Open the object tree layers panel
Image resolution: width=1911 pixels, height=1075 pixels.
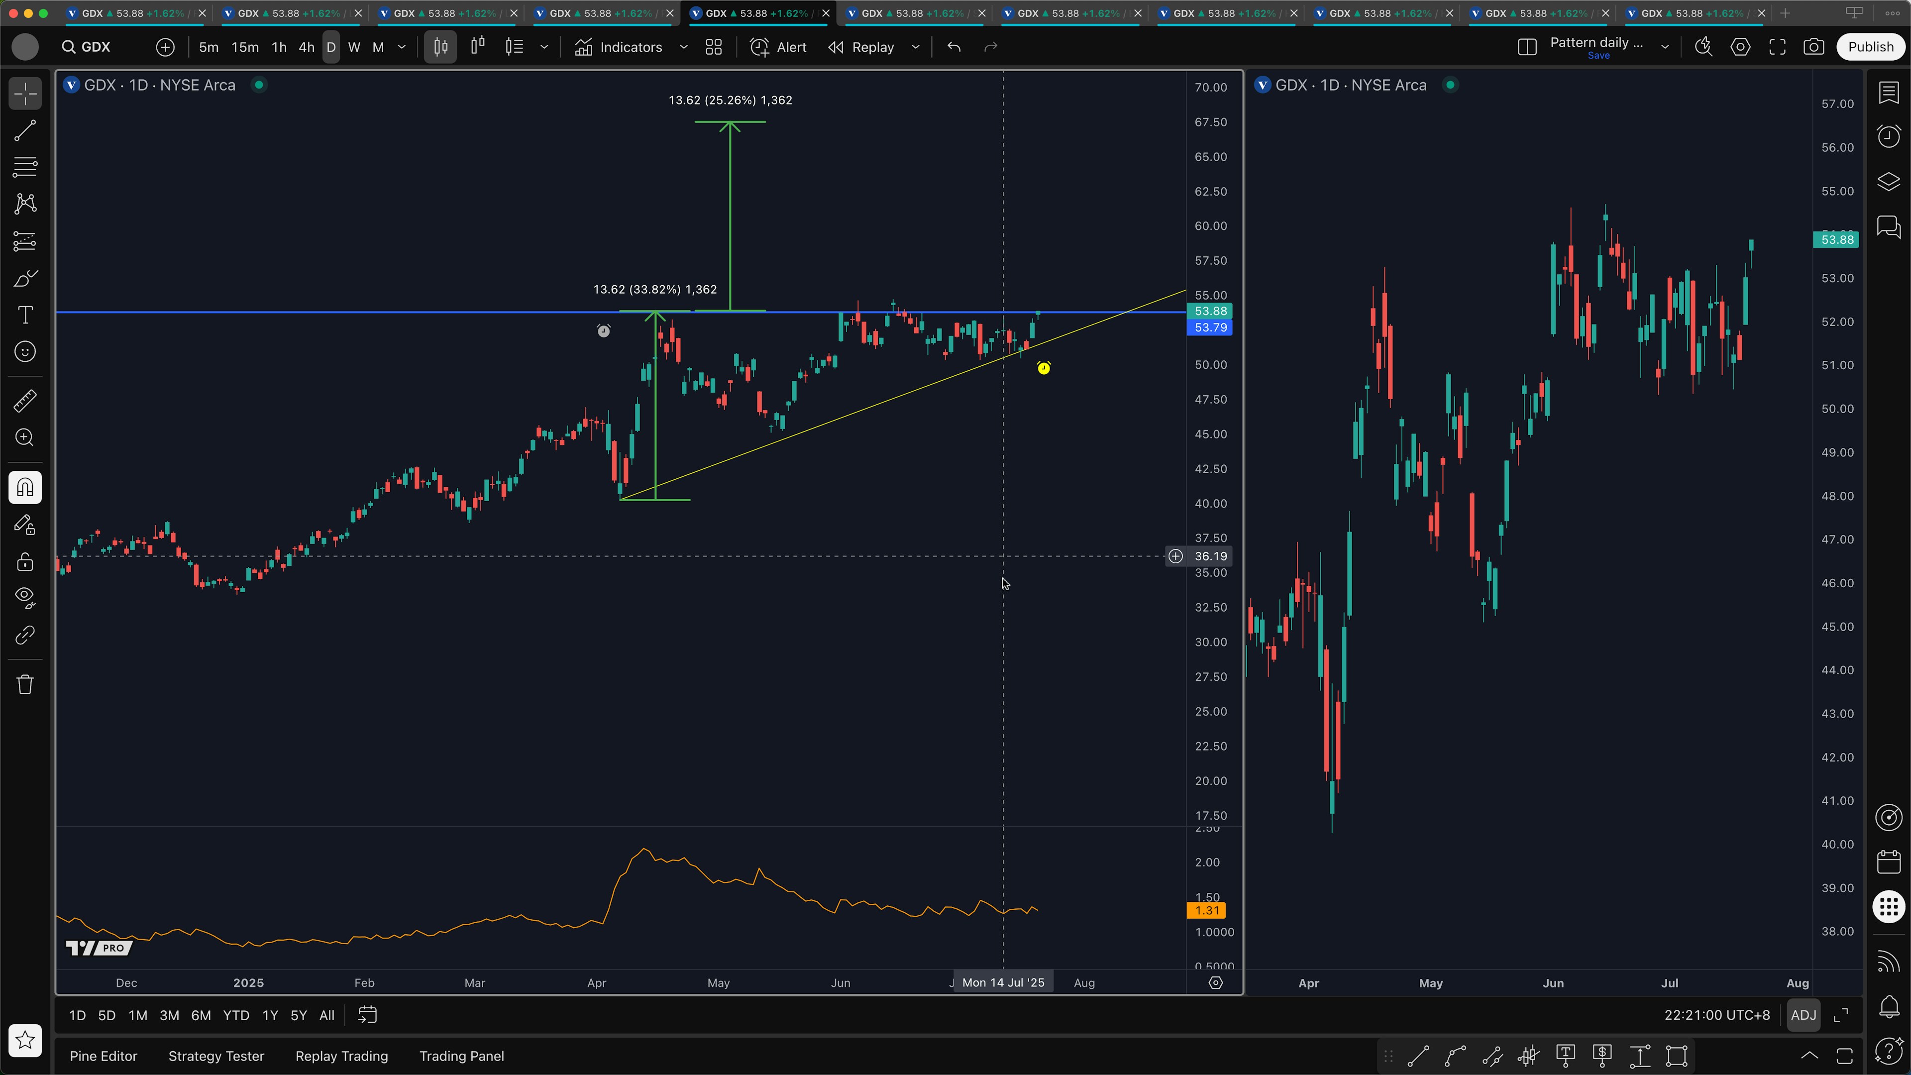point(1889,181)
